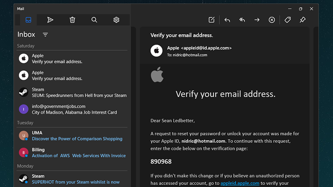Viewport: 333px width, 187px height.
Task: Open Billing AWS Web Services email
Action: click(x=72, y=153)
